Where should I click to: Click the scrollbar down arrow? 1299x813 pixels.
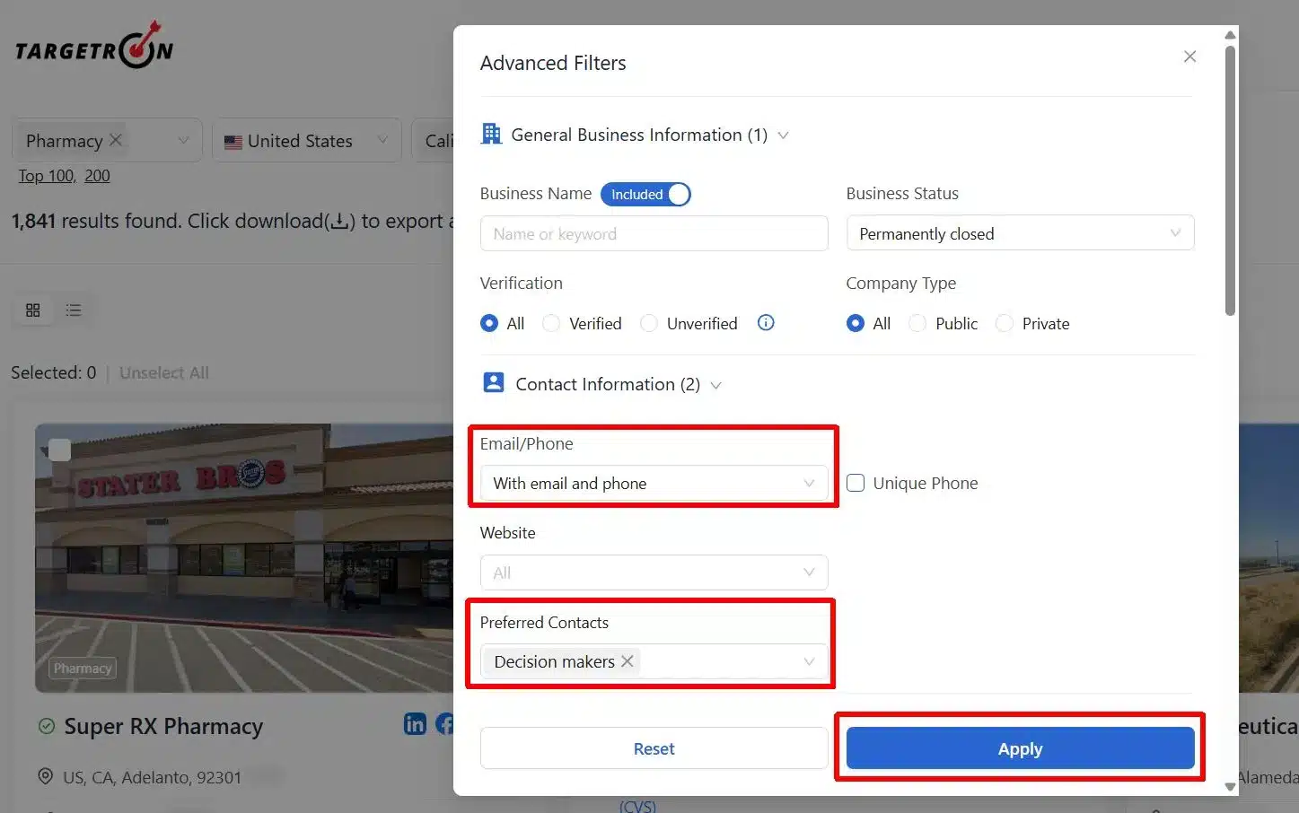click(x=1230, y=787)
